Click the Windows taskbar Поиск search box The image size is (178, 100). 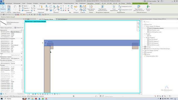[15, 99]
